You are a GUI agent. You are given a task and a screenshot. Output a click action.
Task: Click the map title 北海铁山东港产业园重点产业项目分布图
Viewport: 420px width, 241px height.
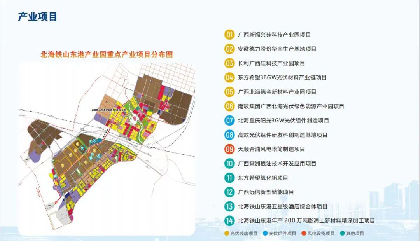coord(107,54)
